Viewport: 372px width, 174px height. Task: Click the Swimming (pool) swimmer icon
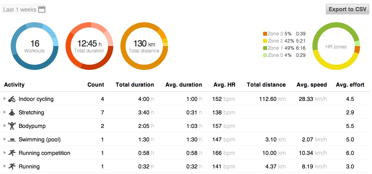(x=12, y=139)
